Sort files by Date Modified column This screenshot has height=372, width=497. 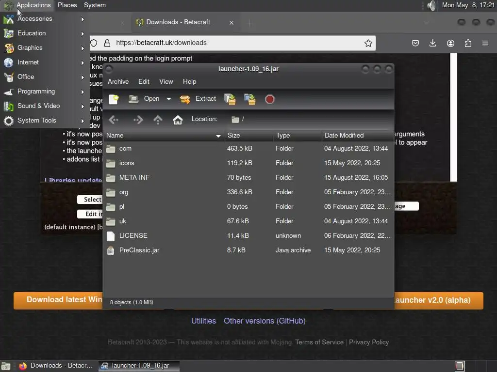coord(357,136)
